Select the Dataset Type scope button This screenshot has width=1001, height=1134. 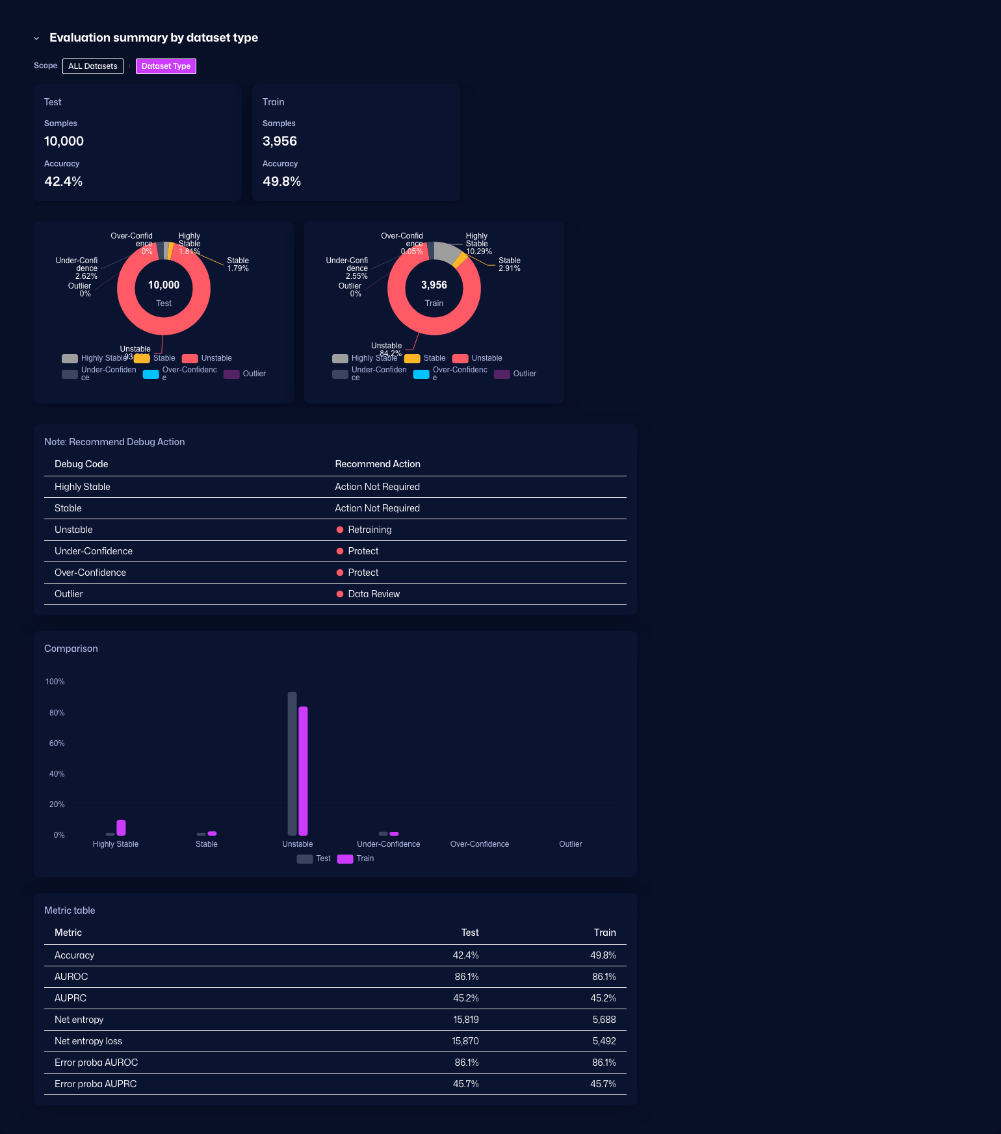coord(166,66)
